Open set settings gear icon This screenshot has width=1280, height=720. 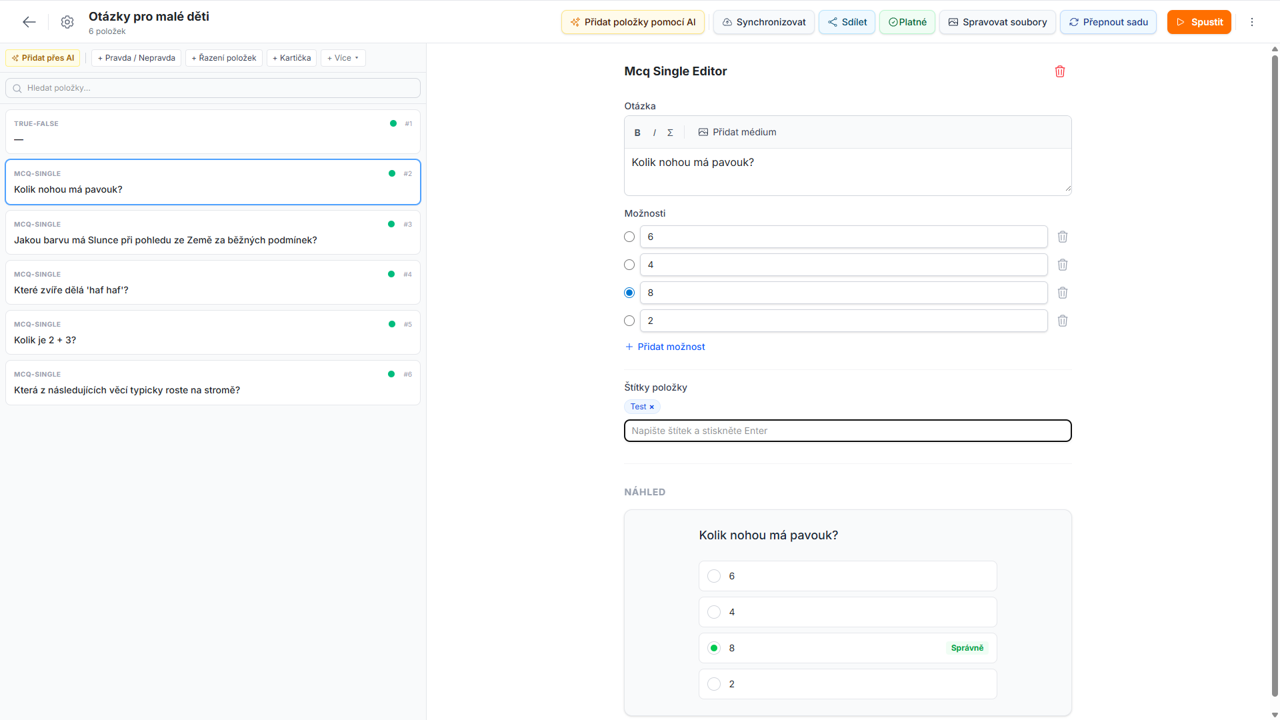coord(67,22)
